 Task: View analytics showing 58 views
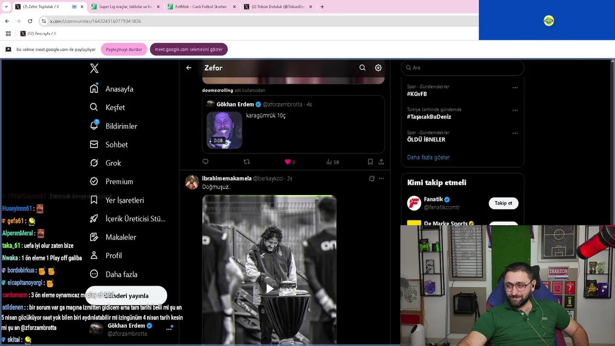click(332, 162)
